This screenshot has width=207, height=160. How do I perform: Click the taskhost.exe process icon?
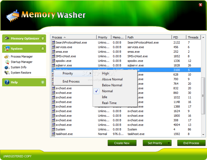(53, 134)
